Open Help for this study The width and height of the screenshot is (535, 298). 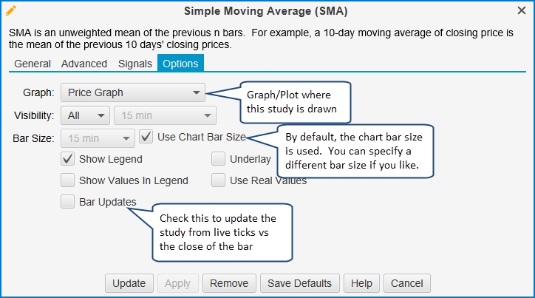361,283
